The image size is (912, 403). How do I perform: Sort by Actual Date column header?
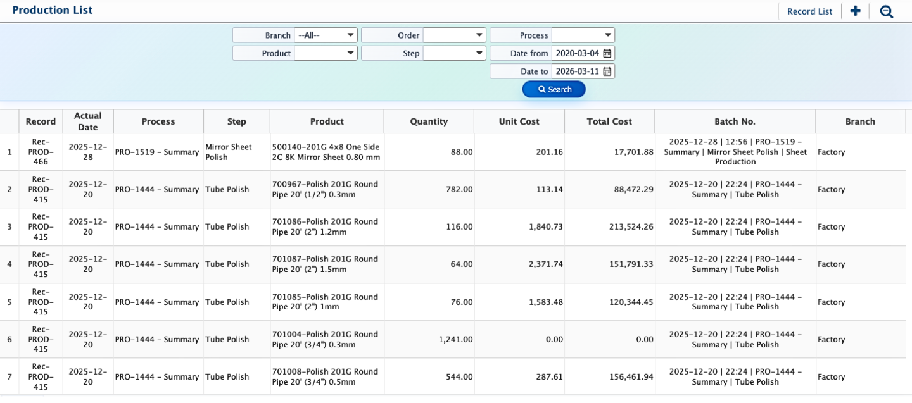[88, 121]
